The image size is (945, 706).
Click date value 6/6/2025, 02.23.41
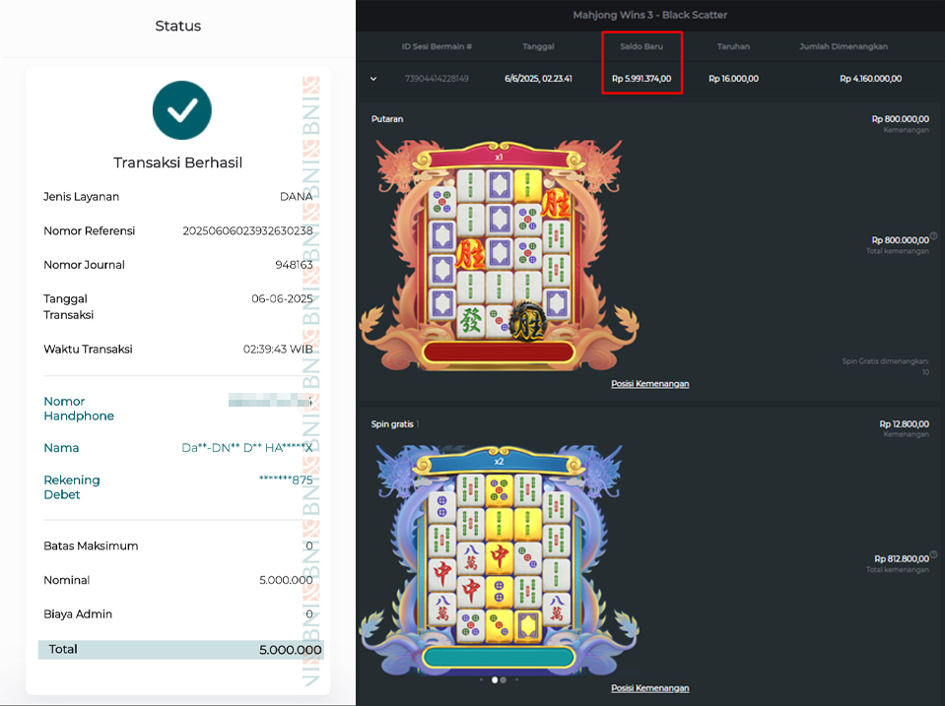coord(538,79)
